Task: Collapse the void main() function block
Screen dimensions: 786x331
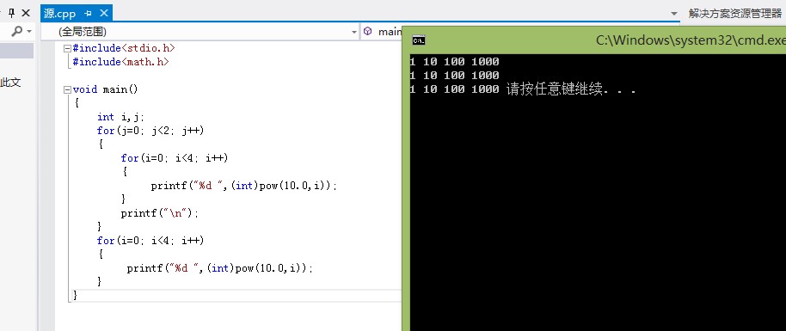Action: point(67,89)
